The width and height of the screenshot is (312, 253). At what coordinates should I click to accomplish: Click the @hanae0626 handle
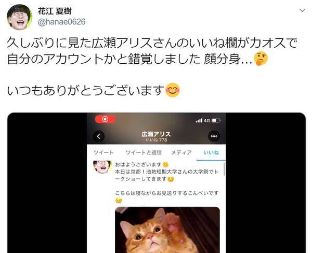pyautogui.click(x=61, y=22)
